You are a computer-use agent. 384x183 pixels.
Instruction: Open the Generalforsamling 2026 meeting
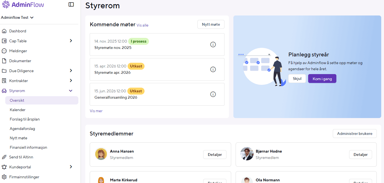pyautogui.click(x=157, y=94)
